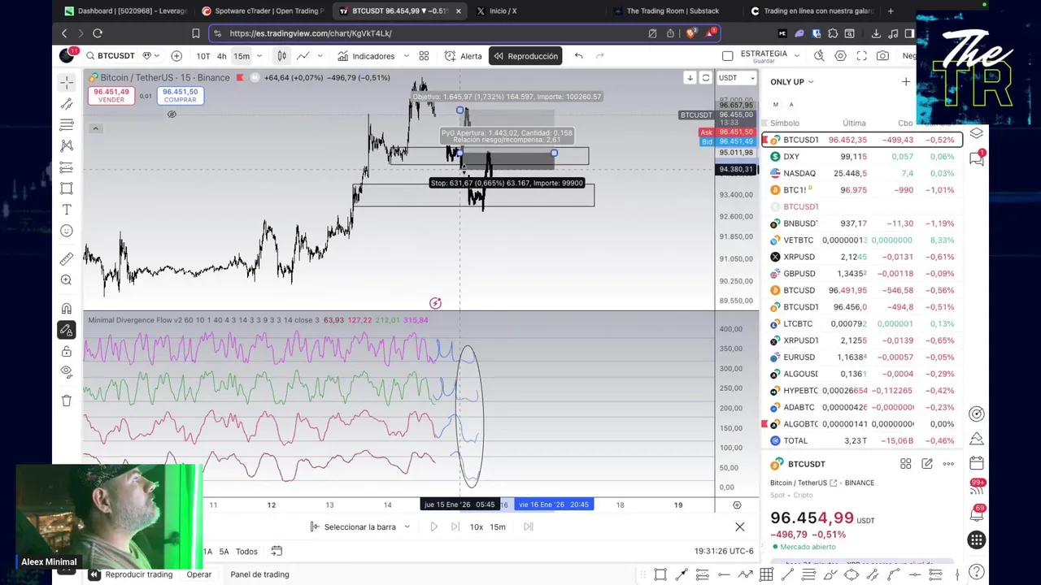Toggle stay in drawing mode pencil
1041x585 pixels.
(67, 330)
